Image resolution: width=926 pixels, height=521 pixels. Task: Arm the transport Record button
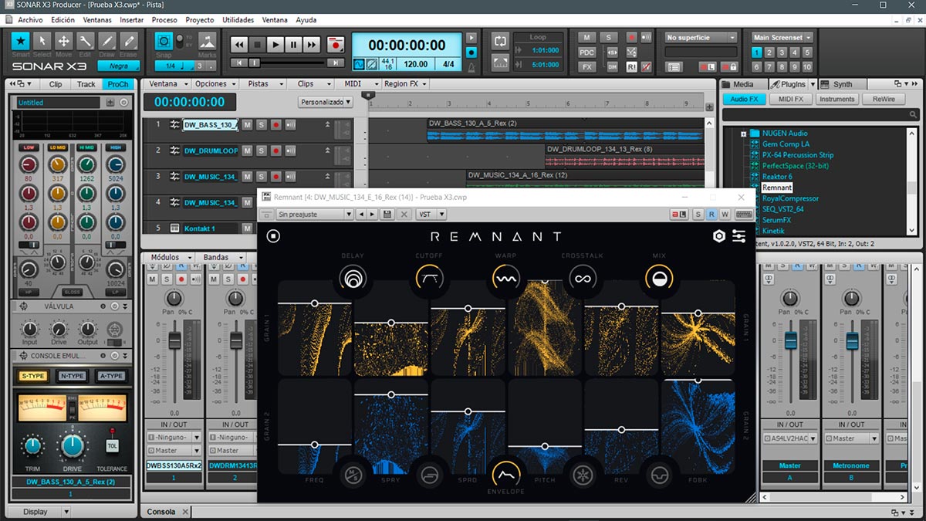[x=335, y=45]
